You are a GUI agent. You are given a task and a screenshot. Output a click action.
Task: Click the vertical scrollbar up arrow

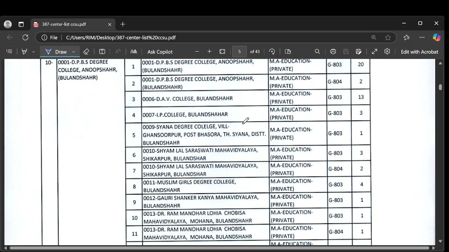point(441,63)
